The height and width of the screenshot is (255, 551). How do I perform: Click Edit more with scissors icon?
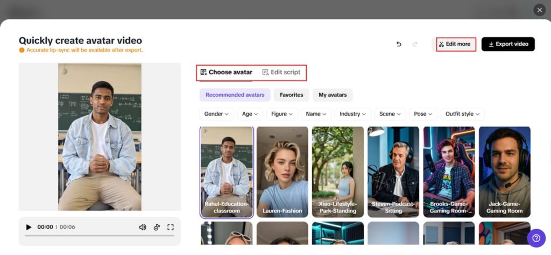point(456,44)
